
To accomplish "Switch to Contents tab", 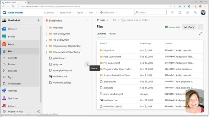I will point(101,33).
